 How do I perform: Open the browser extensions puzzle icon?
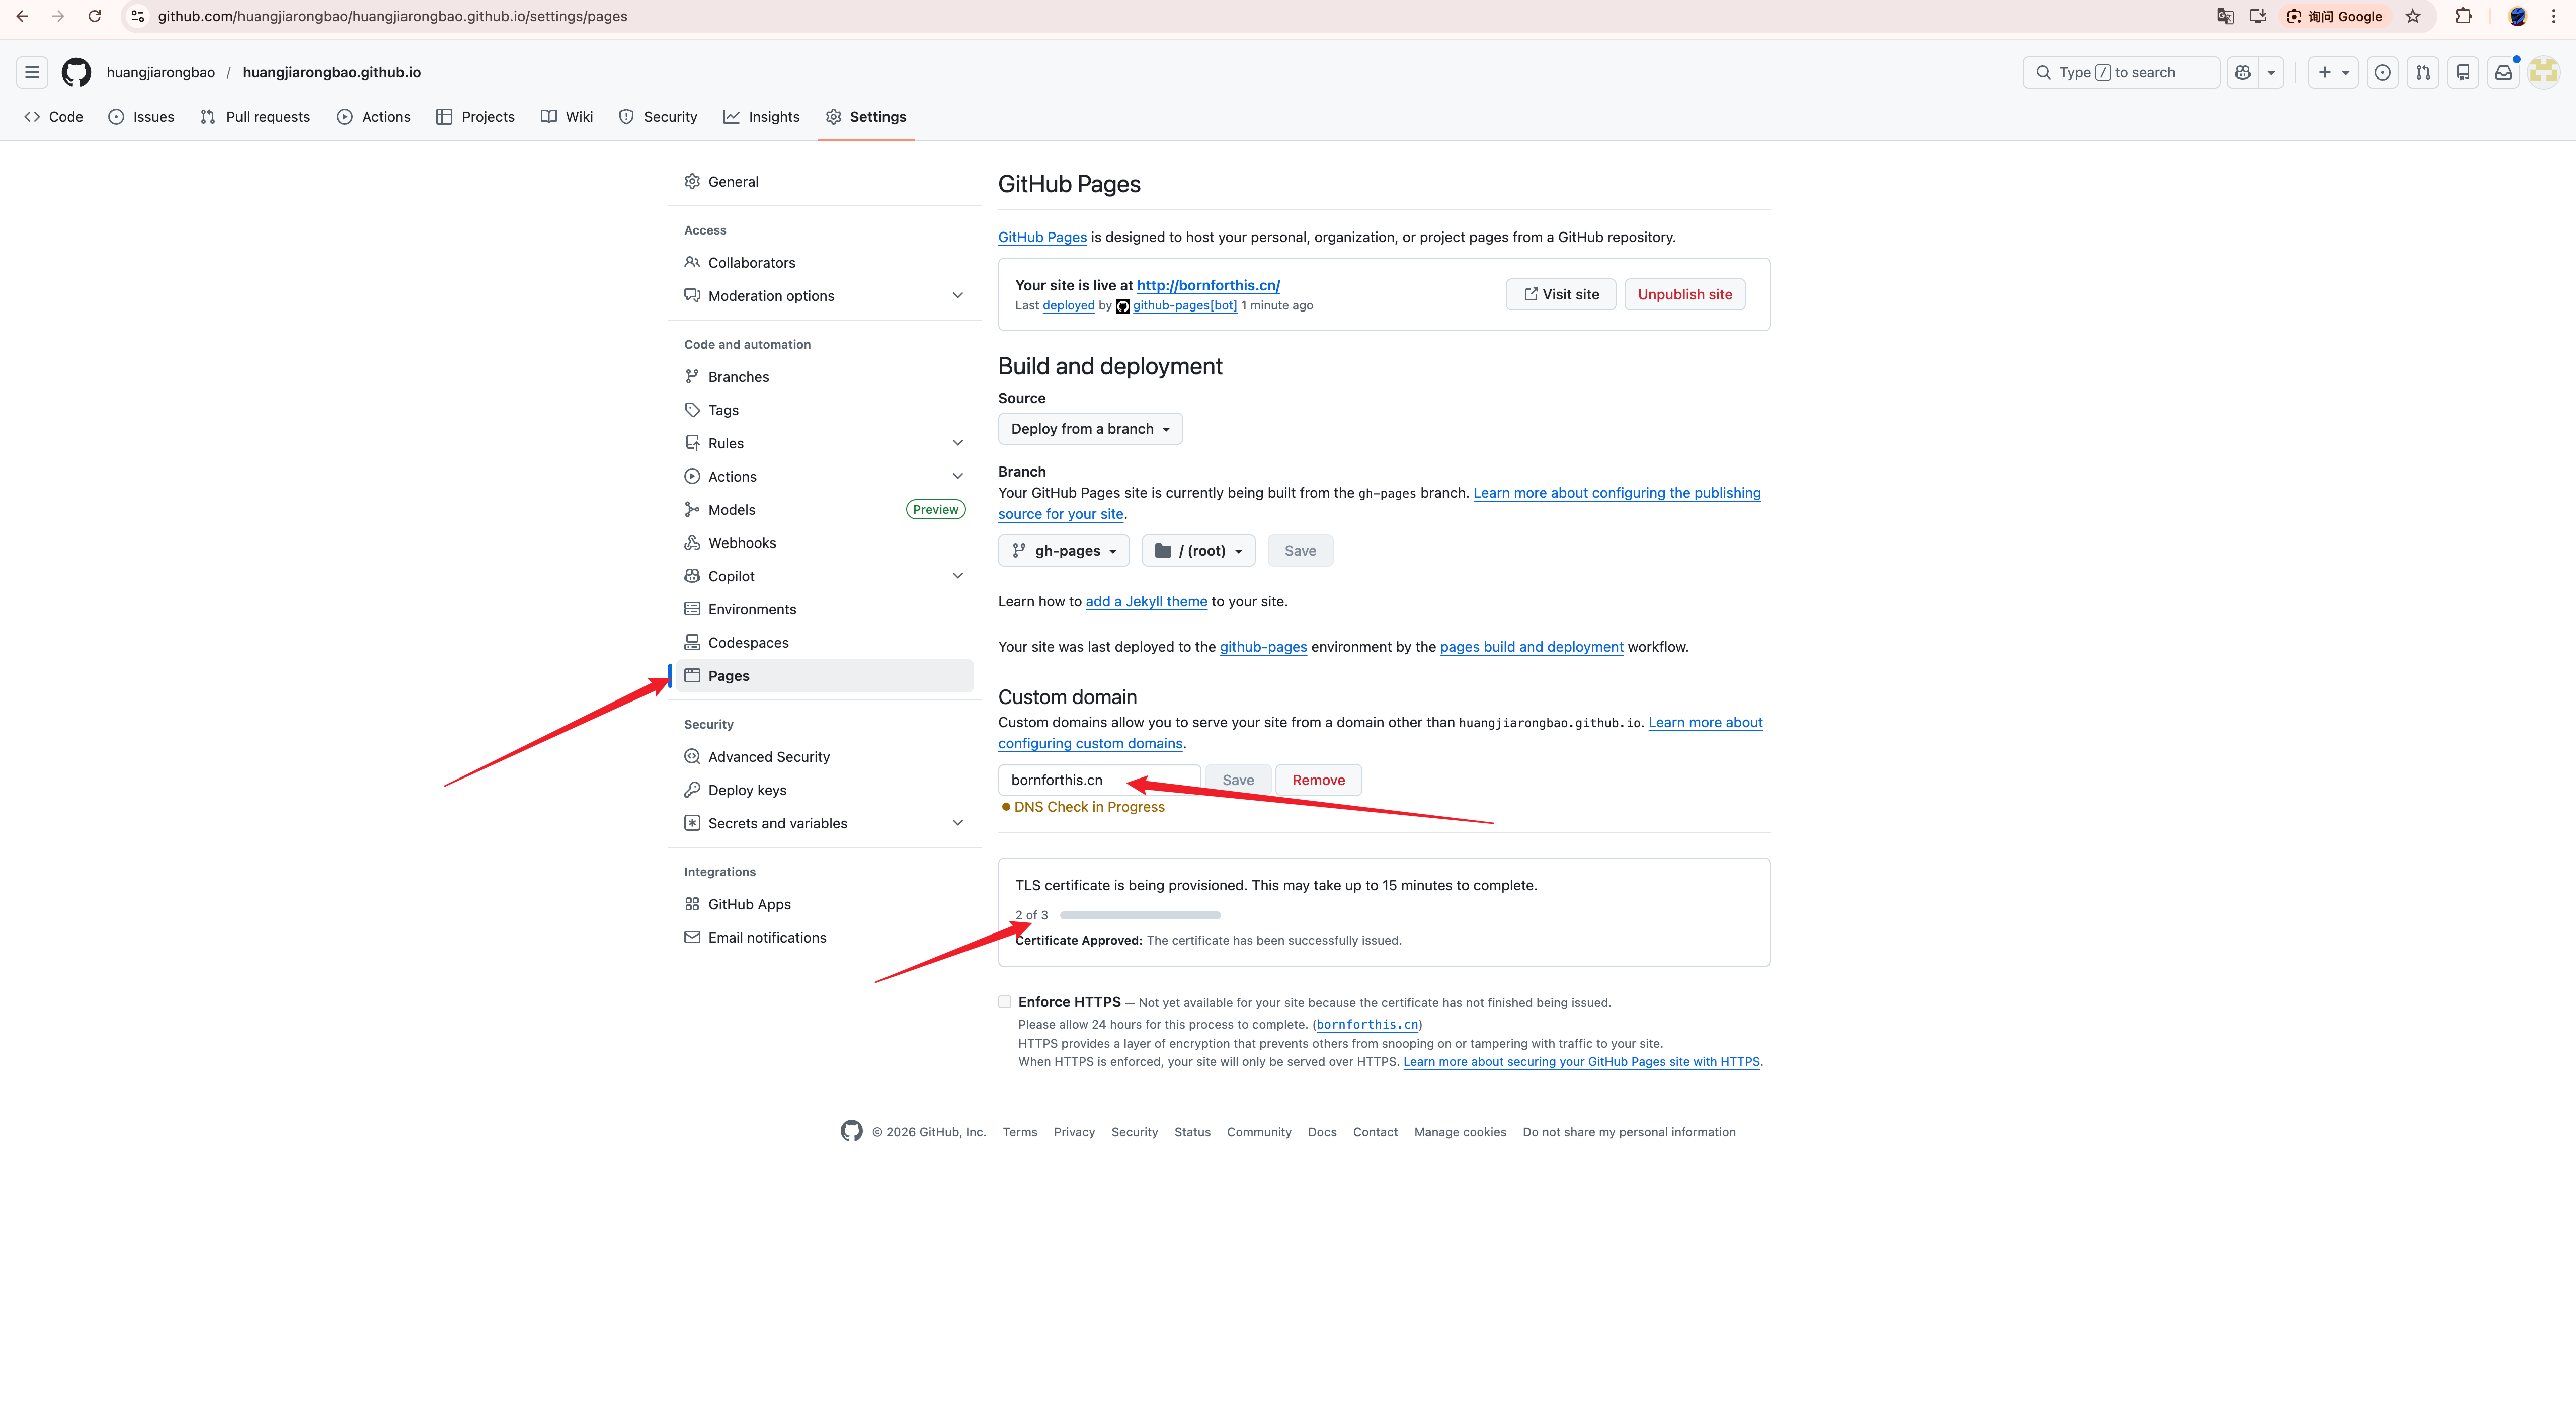coord(2464,16)
